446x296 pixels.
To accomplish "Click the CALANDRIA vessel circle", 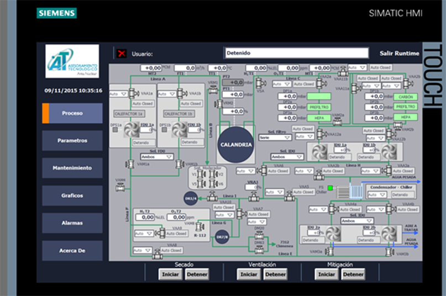I will pos(236,145).
